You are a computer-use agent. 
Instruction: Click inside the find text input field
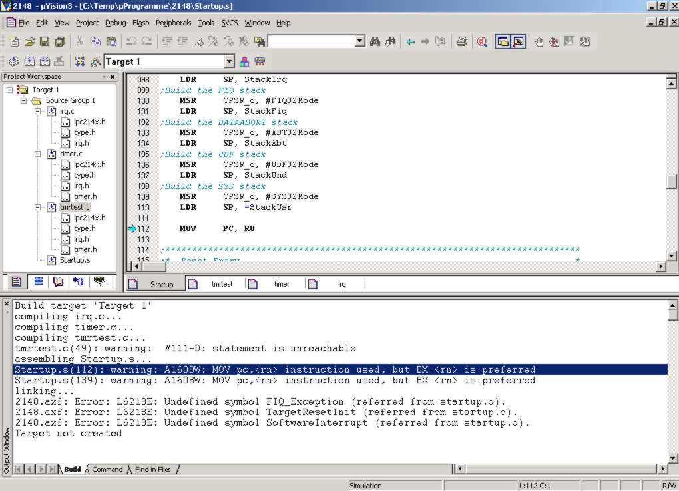coord(312,41)
